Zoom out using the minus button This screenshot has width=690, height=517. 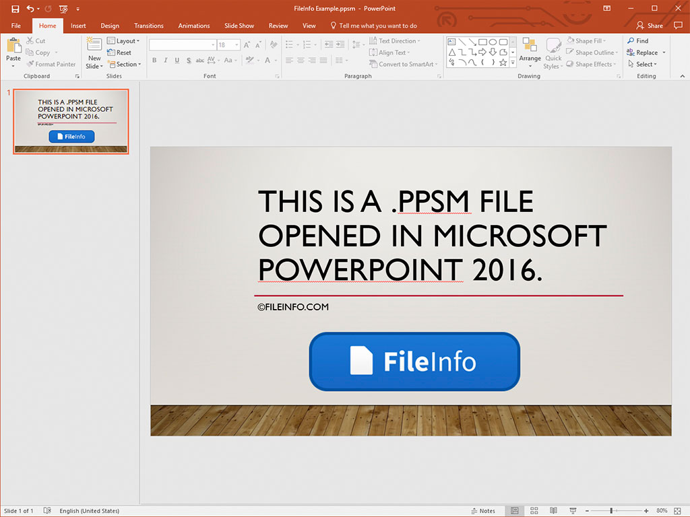pyautogui.click(x=587, y=510)
